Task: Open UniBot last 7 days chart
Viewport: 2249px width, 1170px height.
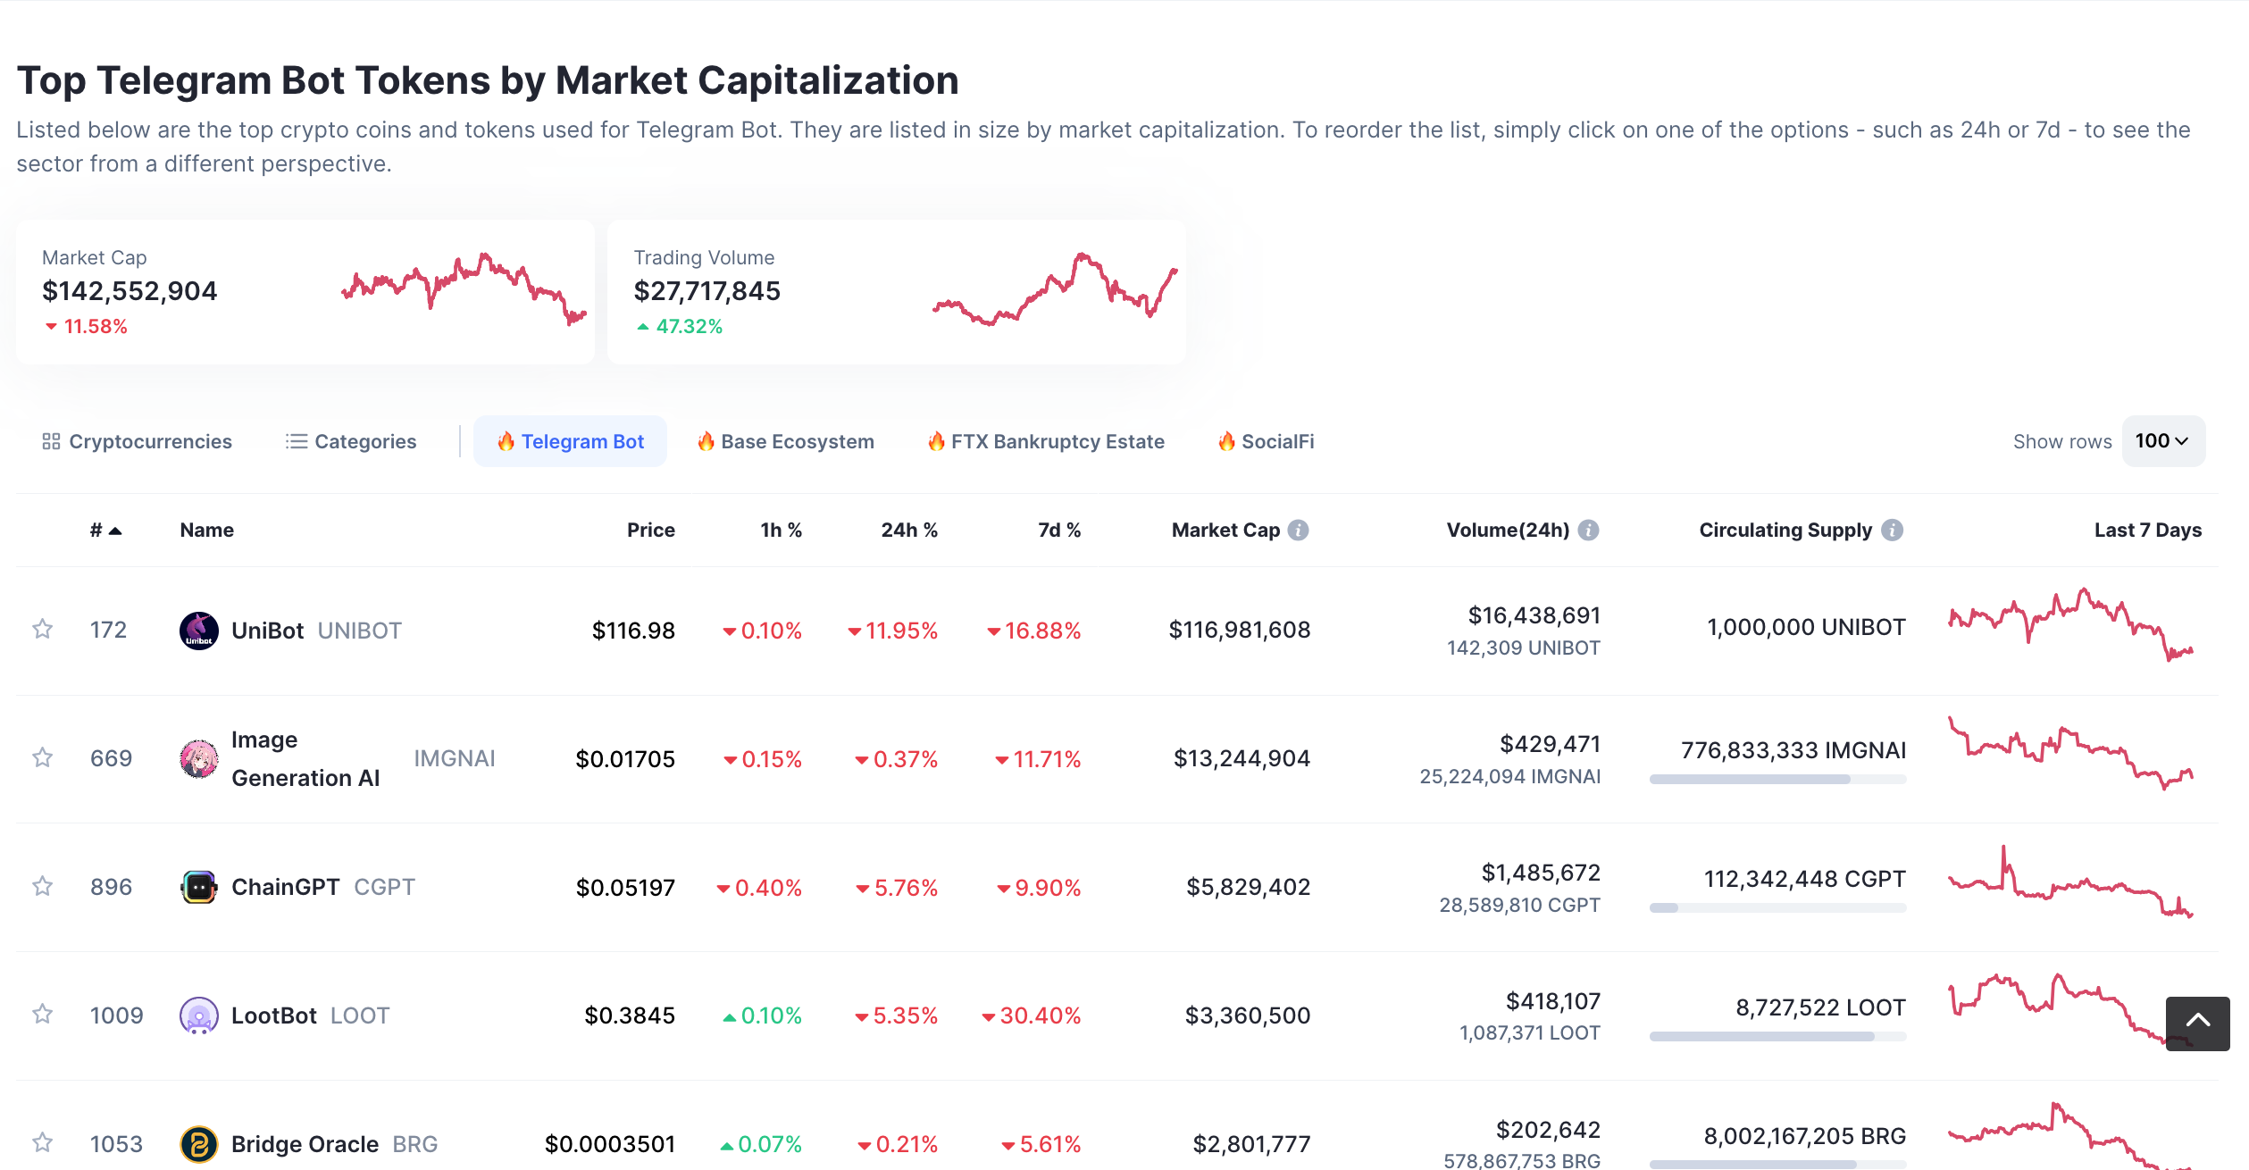Action: (x=2070, y=624)
